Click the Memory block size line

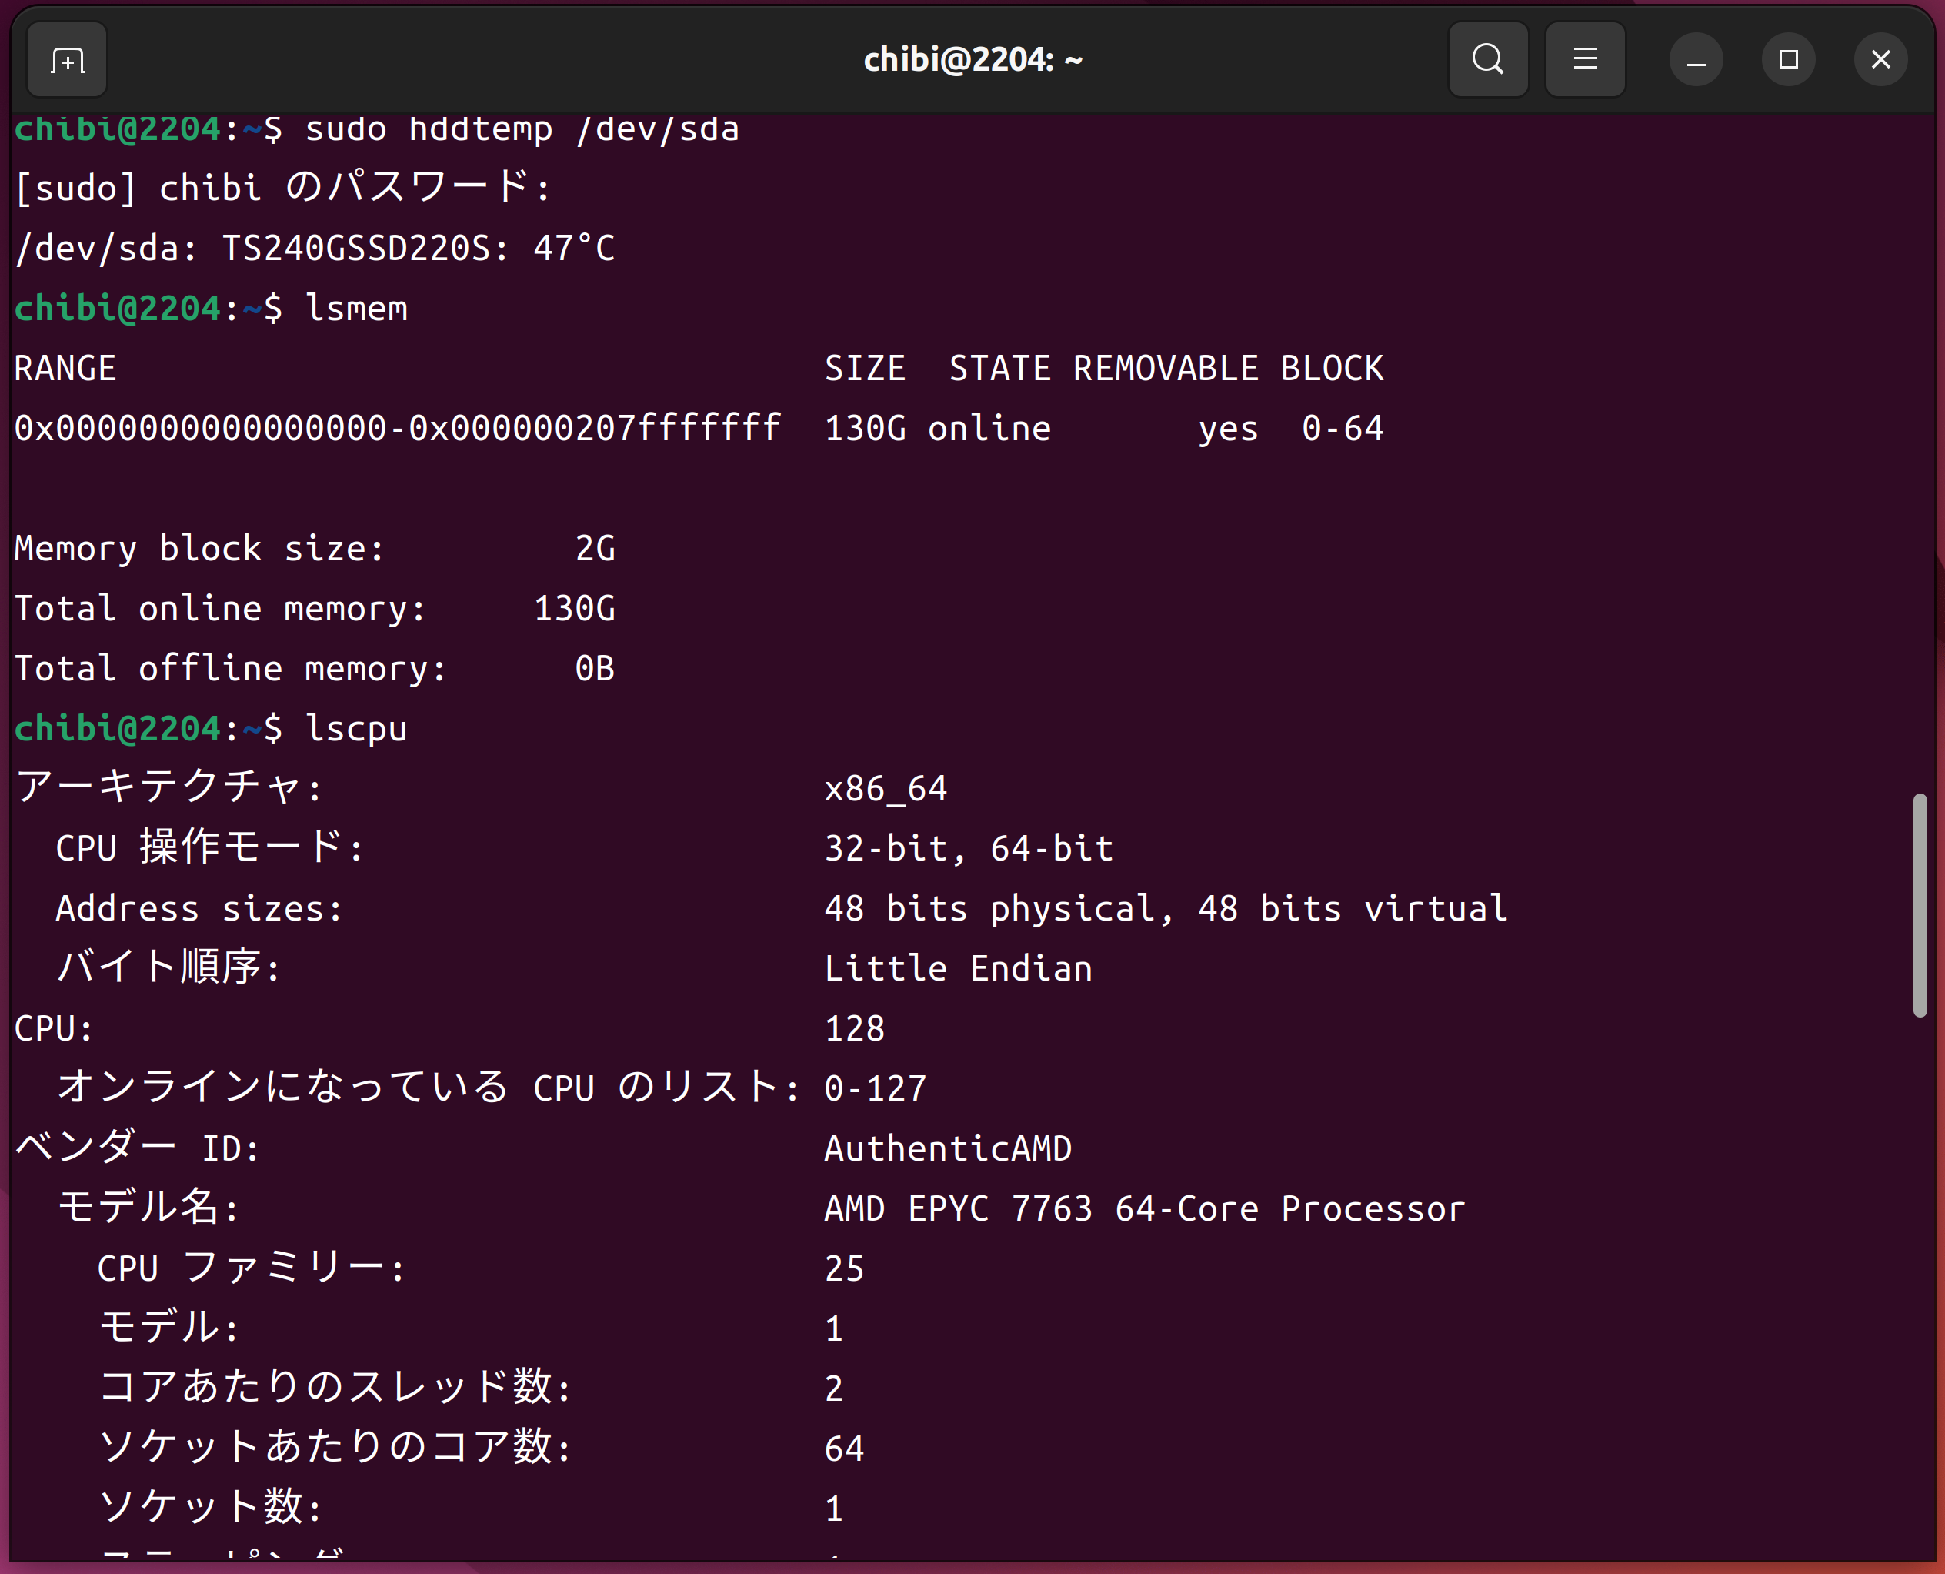pyautogui.click(x=314, y=549)
